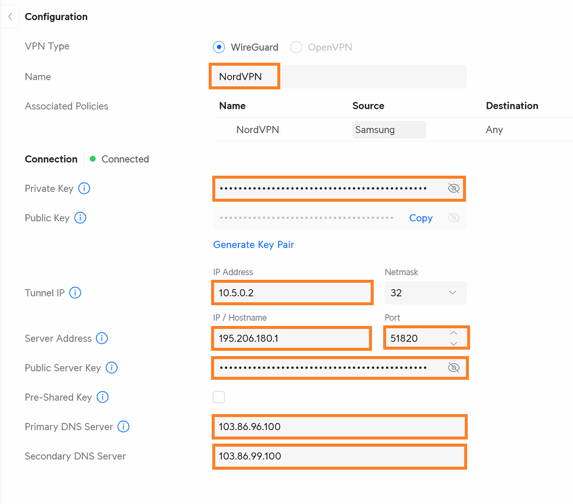Click info icon next to Private Key
This screenshot has height=504, width=573.
pyautogui.click(x=85, y=189)
